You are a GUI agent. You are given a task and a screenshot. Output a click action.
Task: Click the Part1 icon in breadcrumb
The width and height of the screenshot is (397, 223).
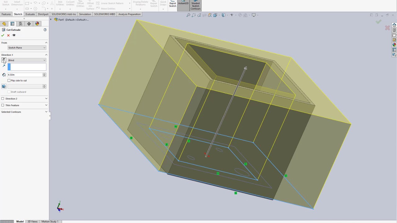[56, 20]
